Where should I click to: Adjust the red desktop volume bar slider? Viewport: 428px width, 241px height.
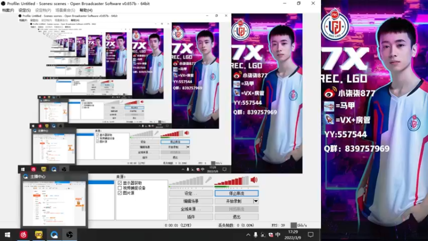232,180
